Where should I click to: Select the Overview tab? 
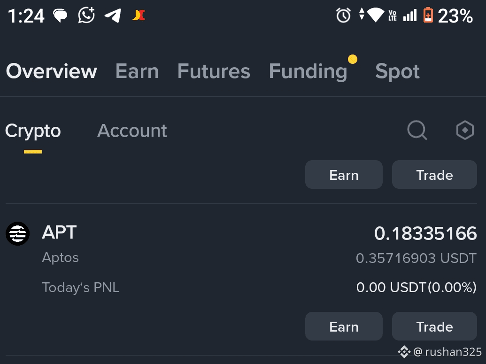click(x=51, y=71)
